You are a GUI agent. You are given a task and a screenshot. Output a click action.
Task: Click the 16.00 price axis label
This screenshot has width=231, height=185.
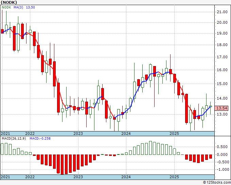click(x=222, y=70)
